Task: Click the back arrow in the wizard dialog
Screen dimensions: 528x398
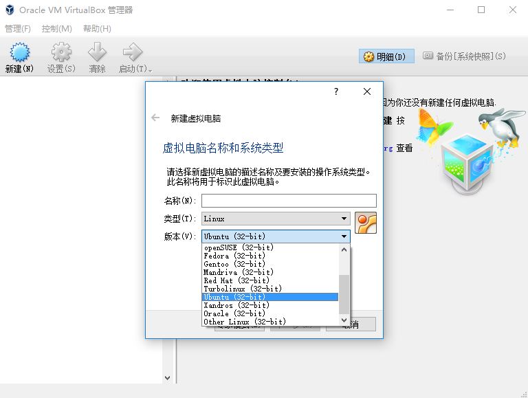Action: 155,118
